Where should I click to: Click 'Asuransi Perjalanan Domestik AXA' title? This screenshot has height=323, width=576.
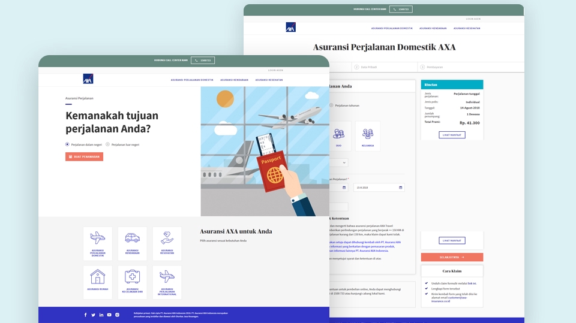click(x=384, y=47)
